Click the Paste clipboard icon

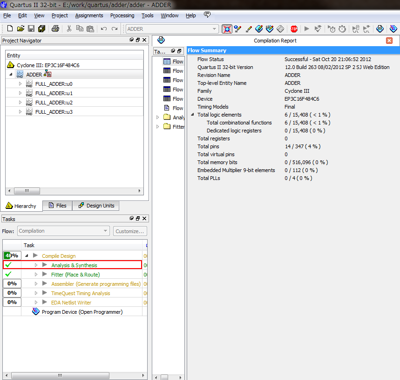[x=90, y=28]
